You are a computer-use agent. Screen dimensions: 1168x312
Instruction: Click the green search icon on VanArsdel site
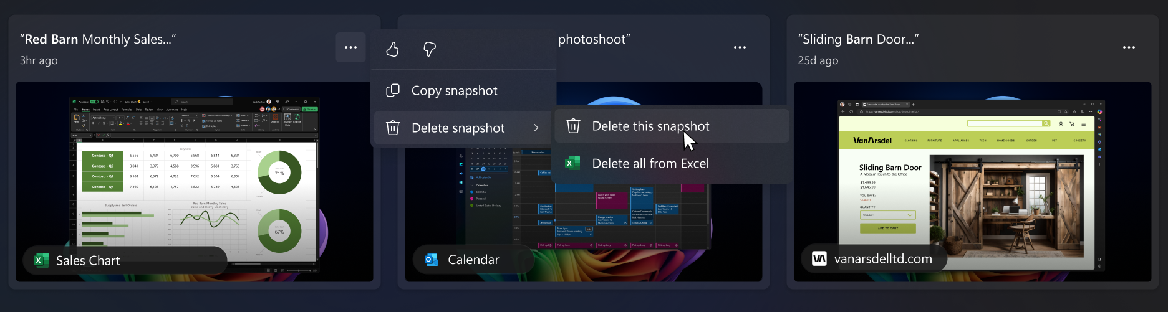point(1046,123)
